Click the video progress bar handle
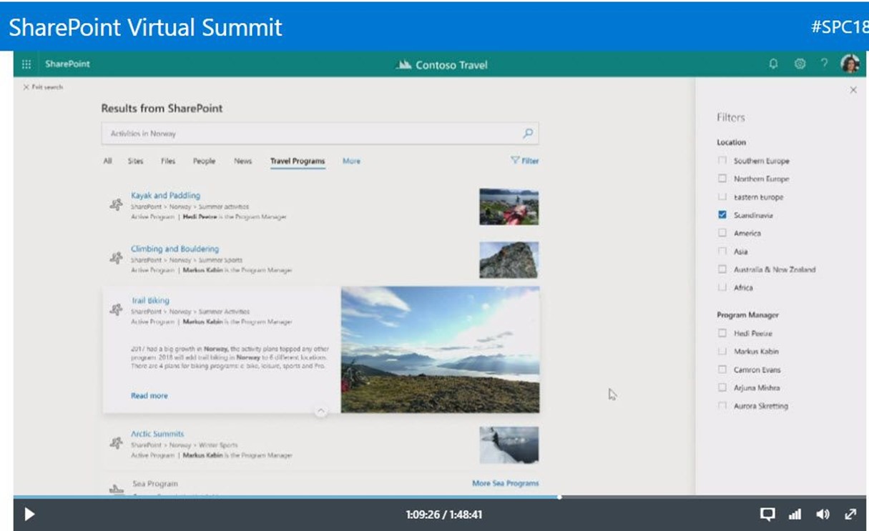This screenshot has width=869, height=531. tap(559, 497)
